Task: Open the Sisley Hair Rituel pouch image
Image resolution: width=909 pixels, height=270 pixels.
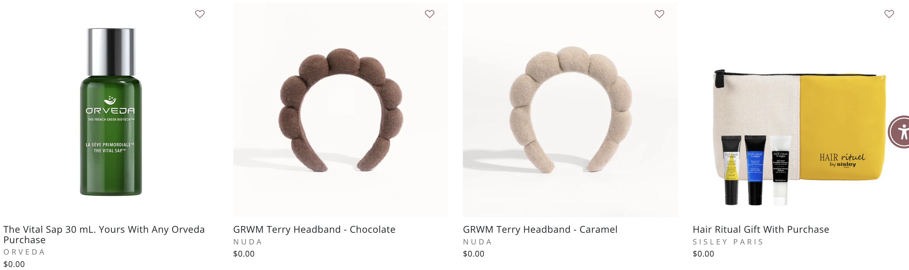Action: [800, 137]
